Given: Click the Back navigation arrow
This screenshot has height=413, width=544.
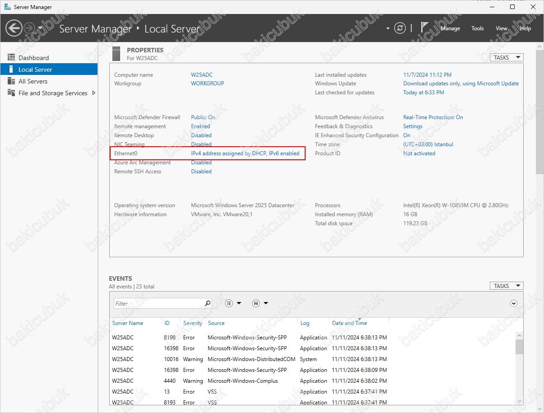Looking at the screenshot, I should tap(14, 28).
